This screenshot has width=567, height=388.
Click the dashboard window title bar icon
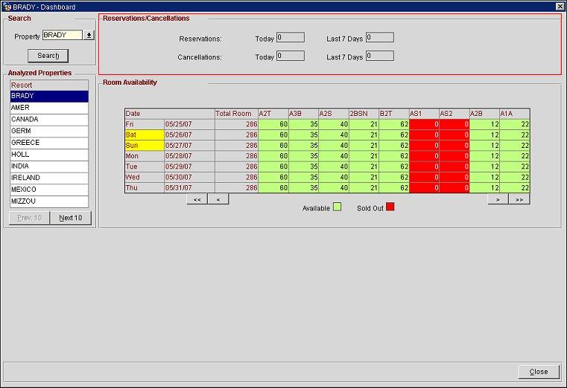(7, 6)
